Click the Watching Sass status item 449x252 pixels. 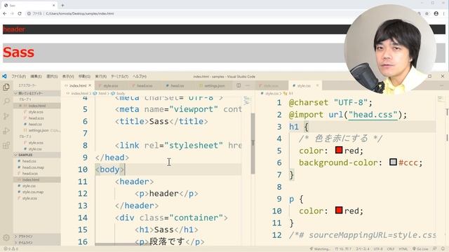[320, 249]
